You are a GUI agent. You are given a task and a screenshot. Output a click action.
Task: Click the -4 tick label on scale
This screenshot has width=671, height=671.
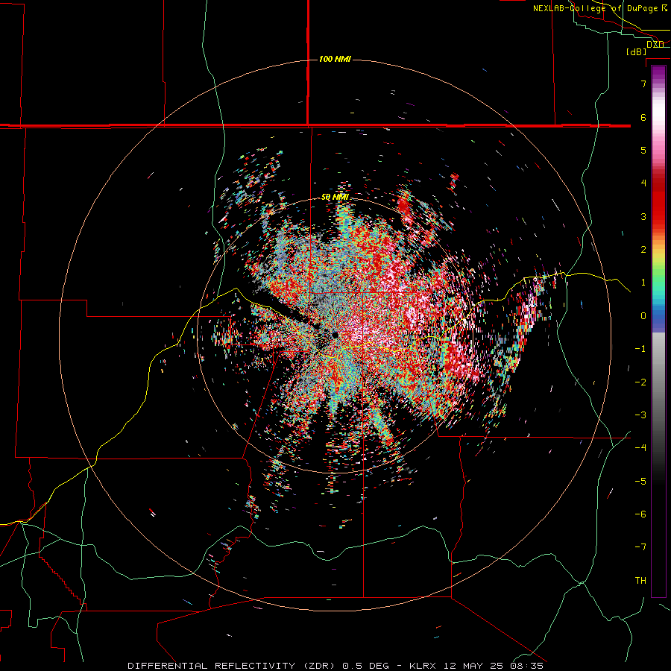(x=640, y=448)
